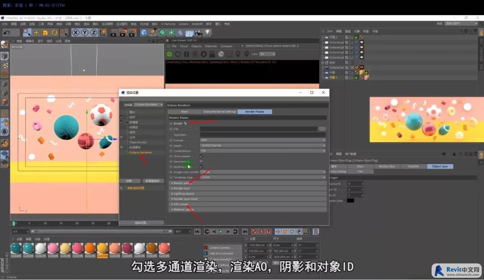Go to the start of the animation
The image size is (484, 280).
197,232
